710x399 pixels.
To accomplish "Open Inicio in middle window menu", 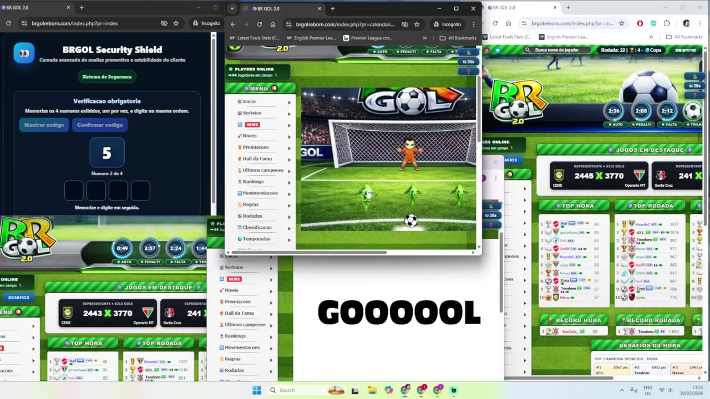I will pos(249,101).
